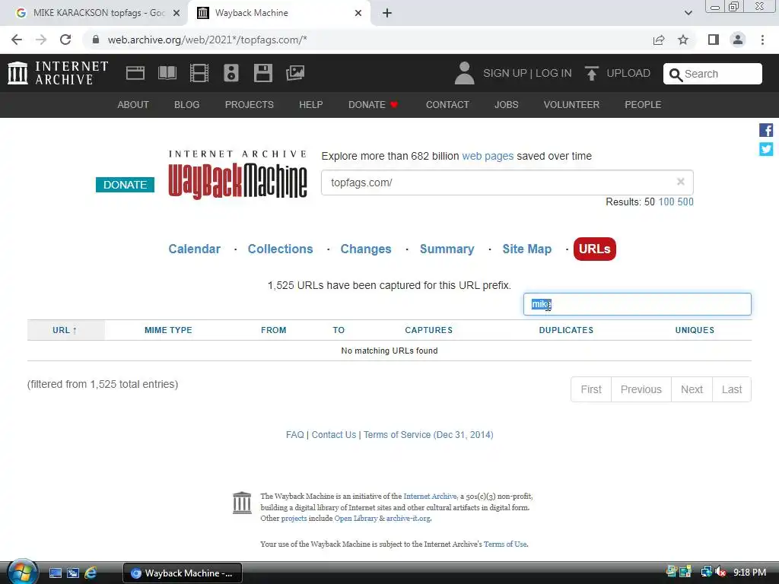The image size is (779, 584).
Task: Click the browser address bar URL
Action: tap(207, 40)
